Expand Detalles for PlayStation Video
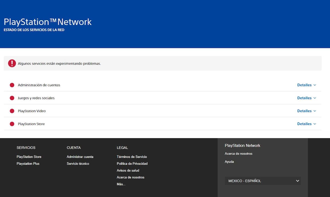The image size is (330, 197). pyautogui.click(x=307, y=111)
